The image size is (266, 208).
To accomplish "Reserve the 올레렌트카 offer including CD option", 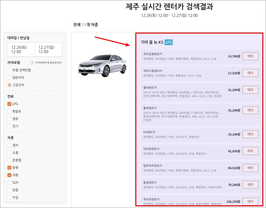I will coord(250,110).
